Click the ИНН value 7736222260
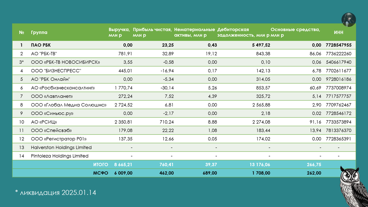Screen dimensions: 368x207 pos(339,54)
